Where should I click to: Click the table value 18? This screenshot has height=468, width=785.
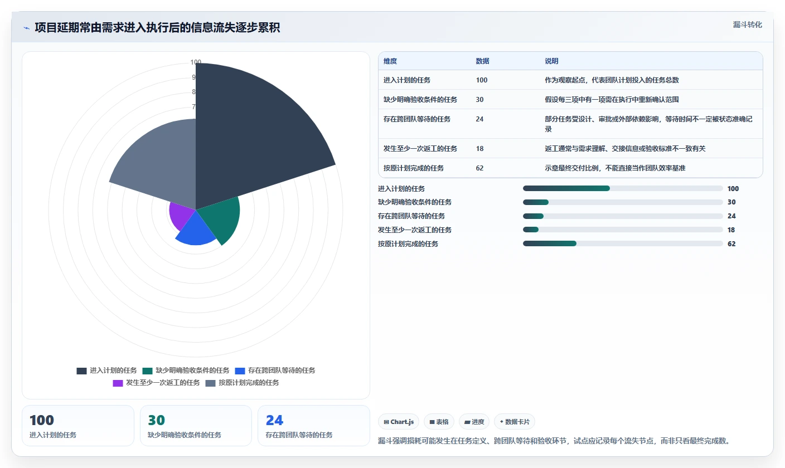pos(480,149)
